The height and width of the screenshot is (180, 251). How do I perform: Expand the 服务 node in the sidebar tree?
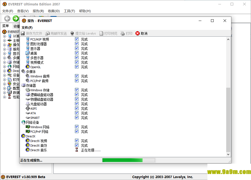(x=4, y=49)
